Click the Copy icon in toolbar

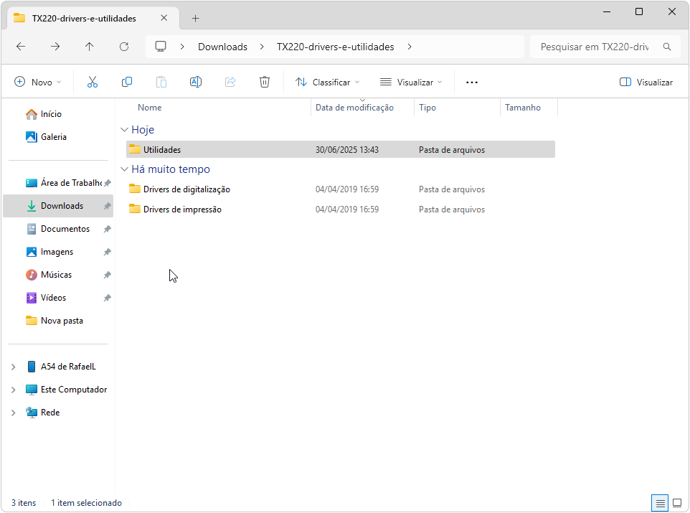point(127,82)
